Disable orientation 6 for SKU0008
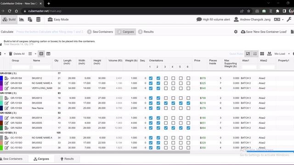Viewport: 294px width, 165px height. point(188,103)
